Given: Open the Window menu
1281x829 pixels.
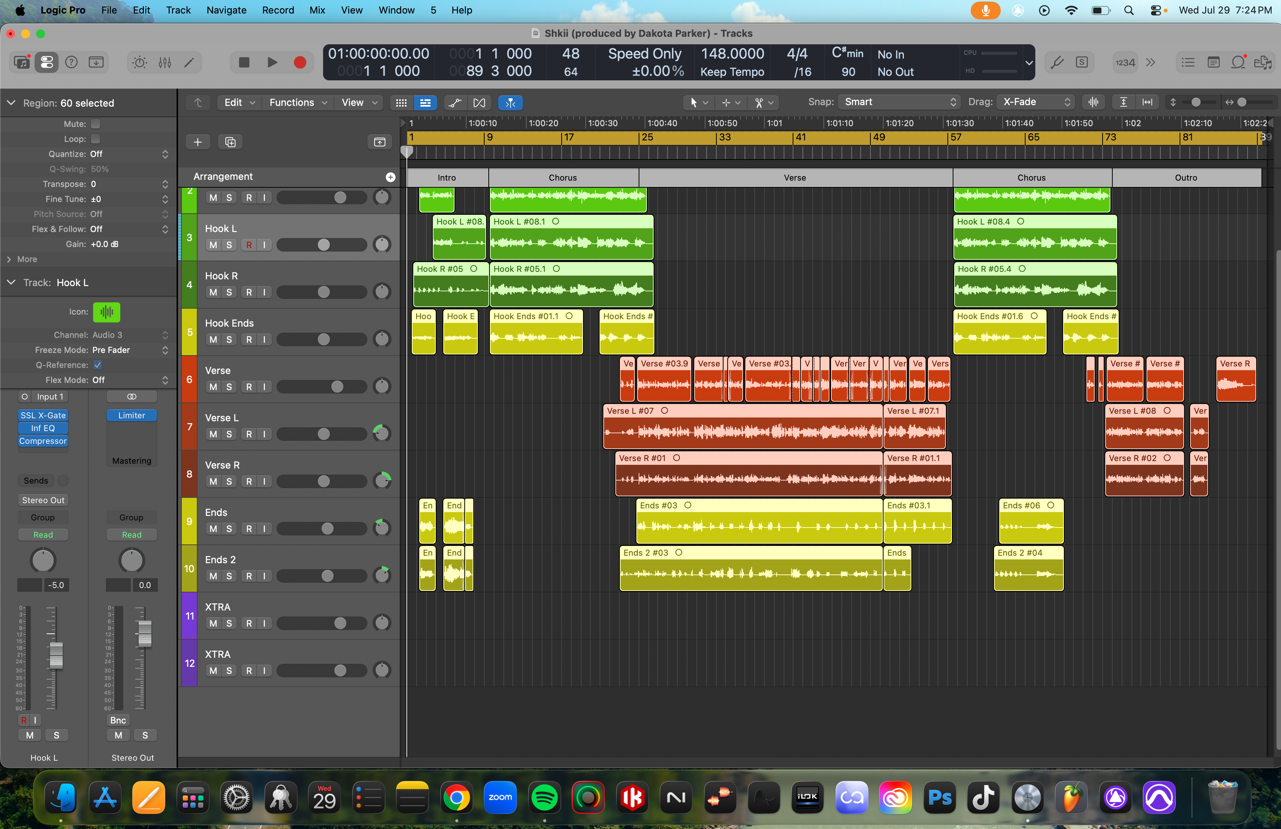Looking at the screenshot, I should click(396, 10).
